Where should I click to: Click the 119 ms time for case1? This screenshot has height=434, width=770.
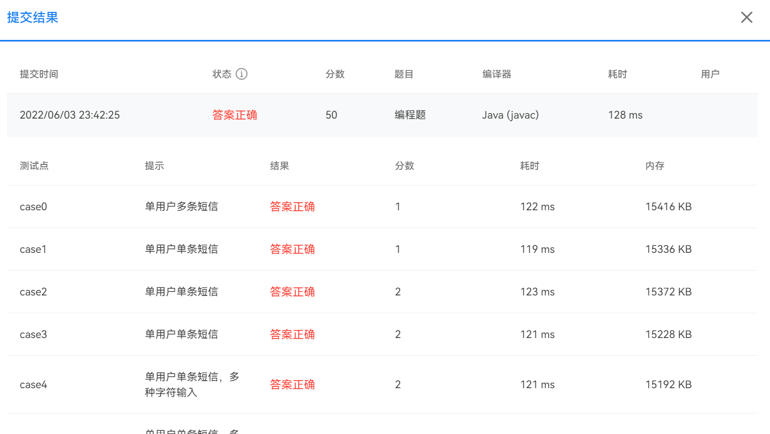(x=537, y=249)
